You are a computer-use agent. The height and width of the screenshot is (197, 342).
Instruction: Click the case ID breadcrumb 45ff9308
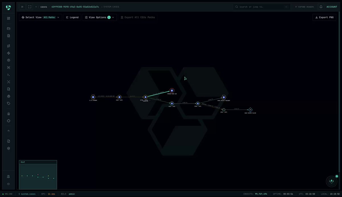click(75, 7)
